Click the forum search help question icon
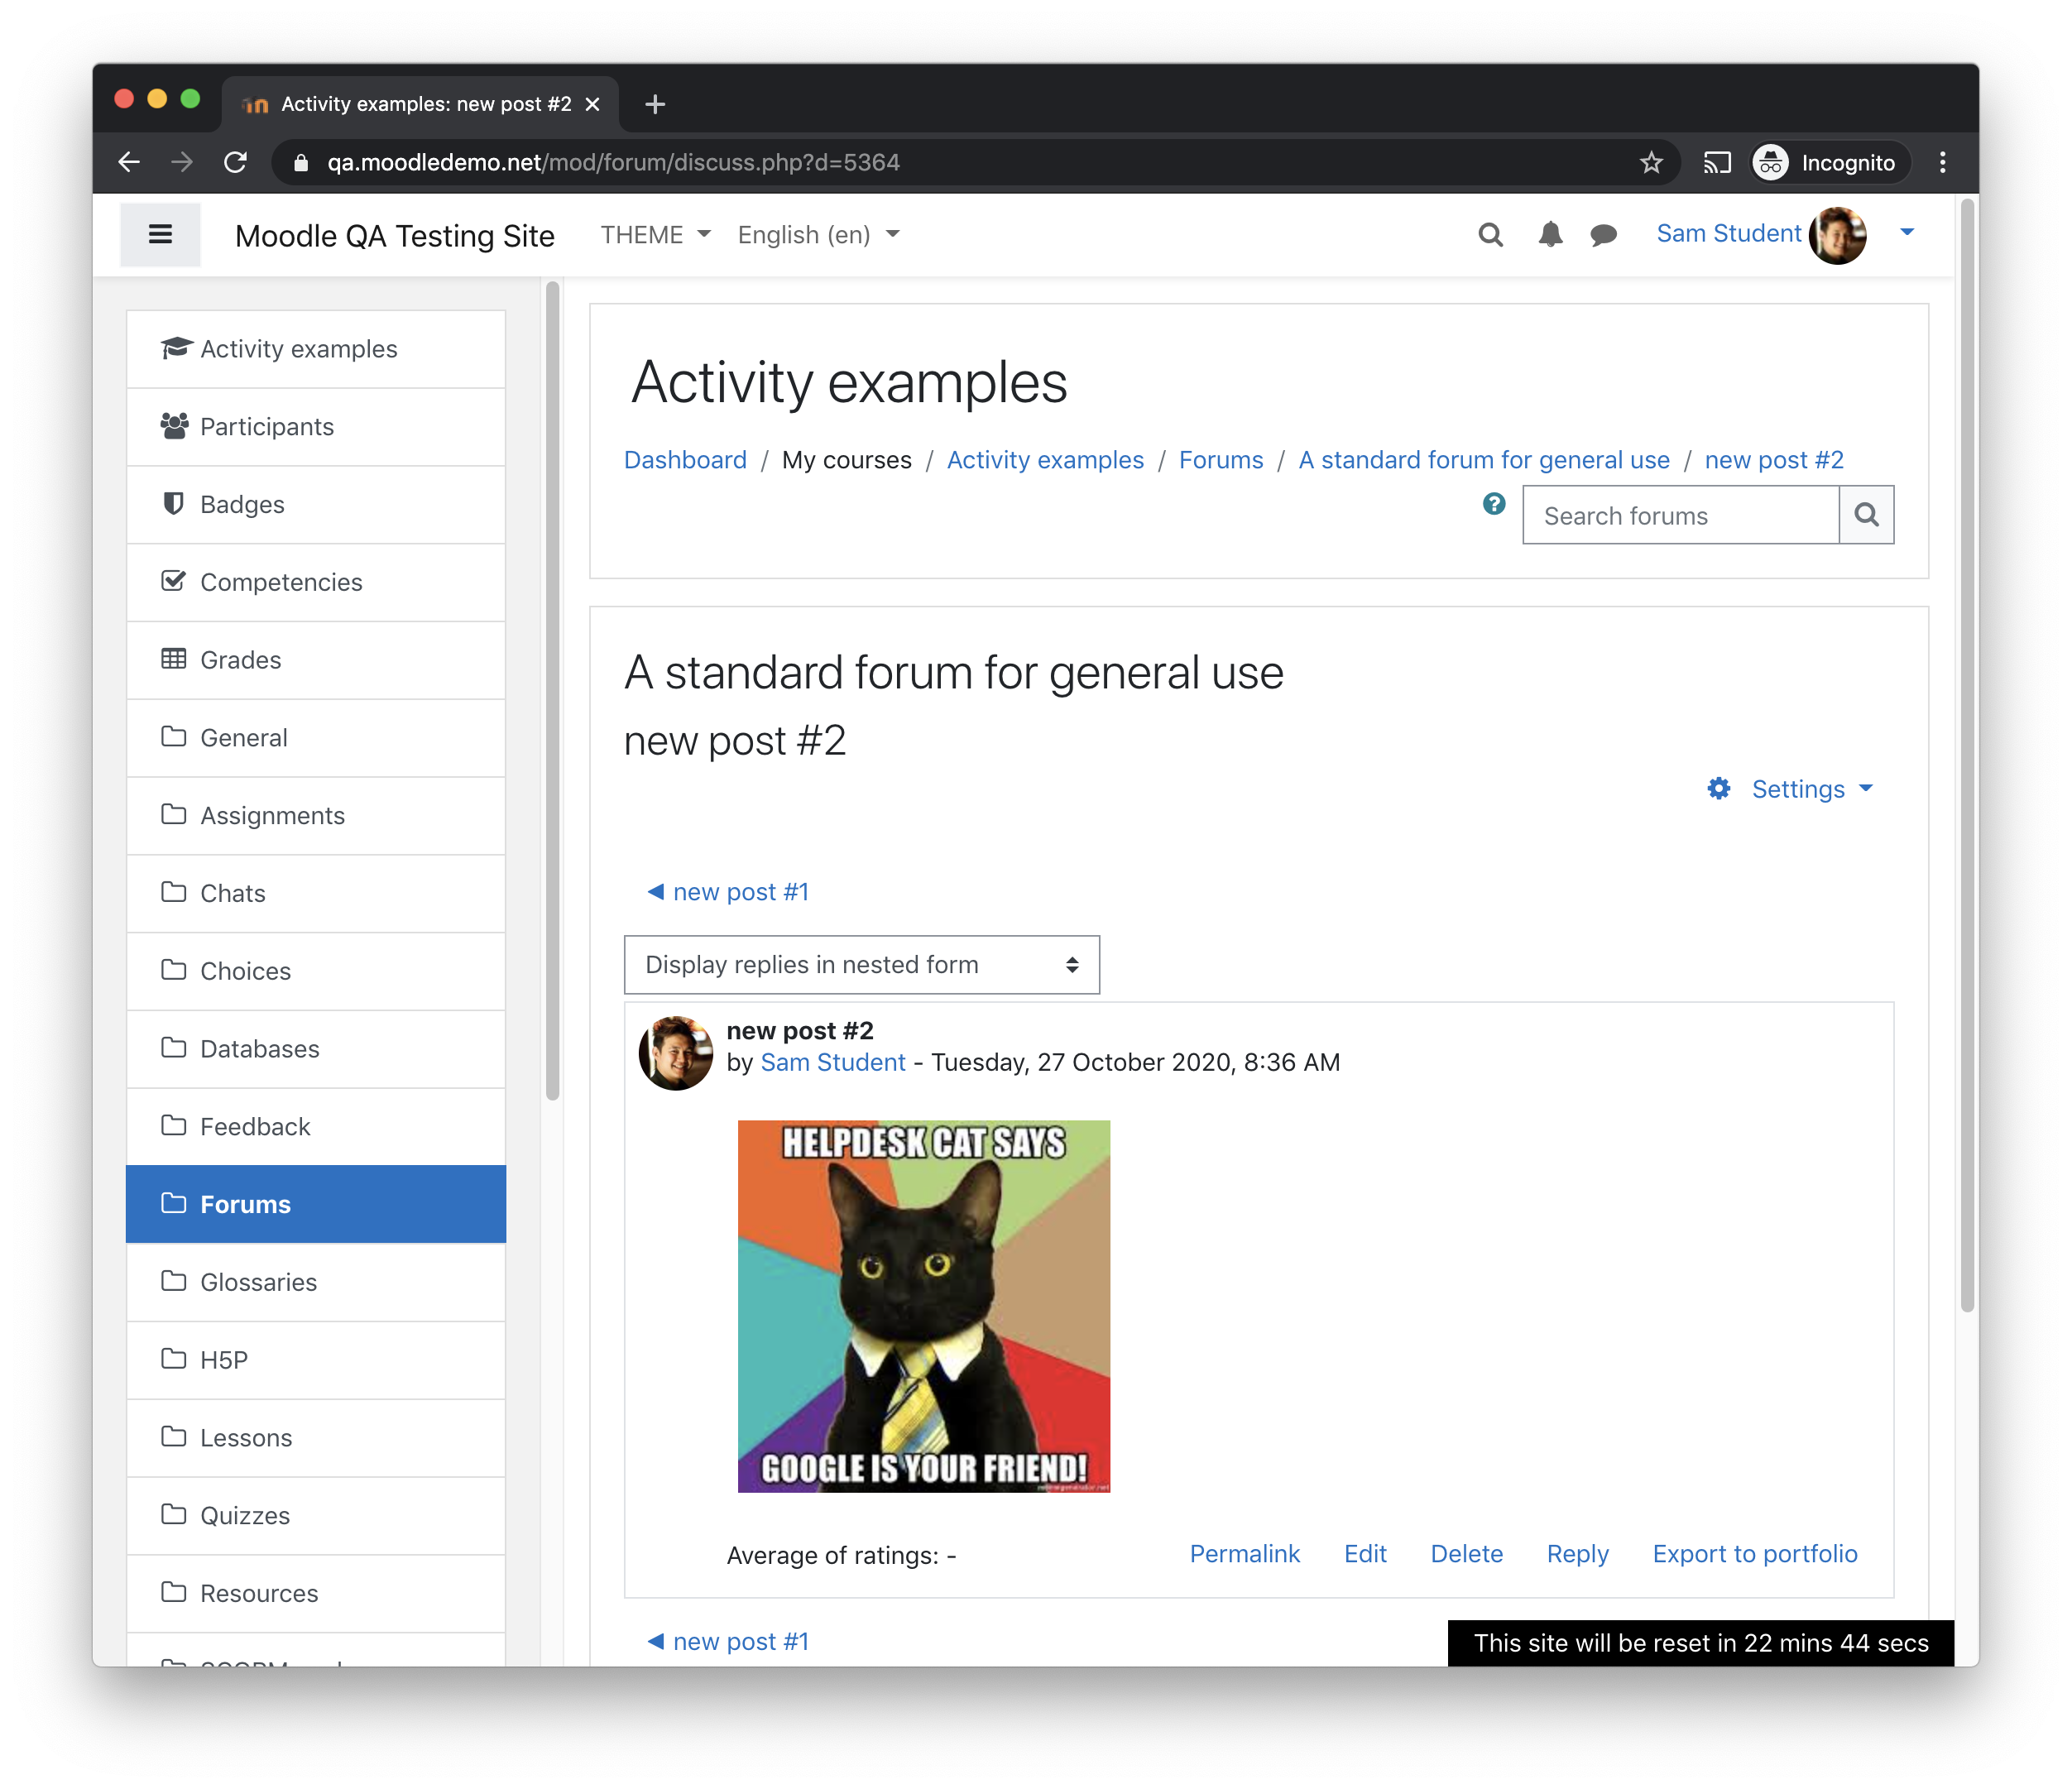 1494,504
